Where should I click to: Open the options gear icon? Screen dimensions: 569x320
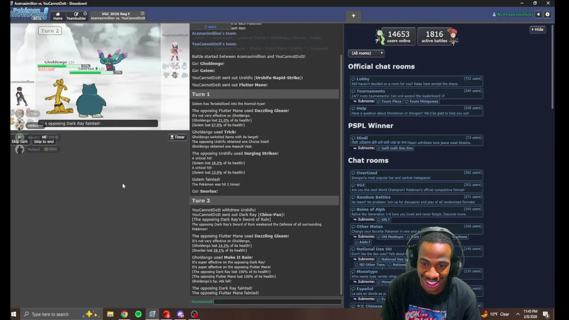[548, 14]
